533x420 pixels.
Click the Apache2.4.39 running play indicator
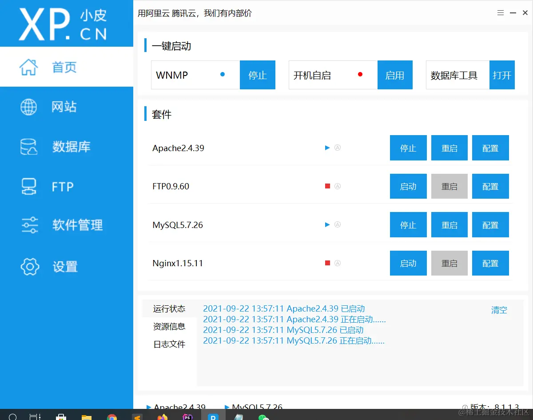coord(327,148)
